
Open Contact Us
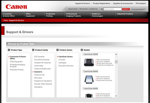(93, 9)
